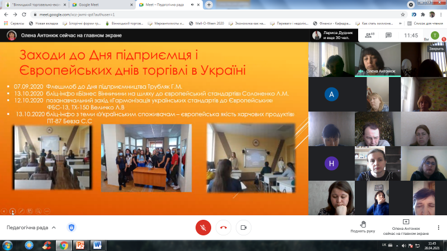This screenshot has height=251, width=447.
Task: Open the Mell-O-Ween 2020 bookmark
Action: pos(207,23)
